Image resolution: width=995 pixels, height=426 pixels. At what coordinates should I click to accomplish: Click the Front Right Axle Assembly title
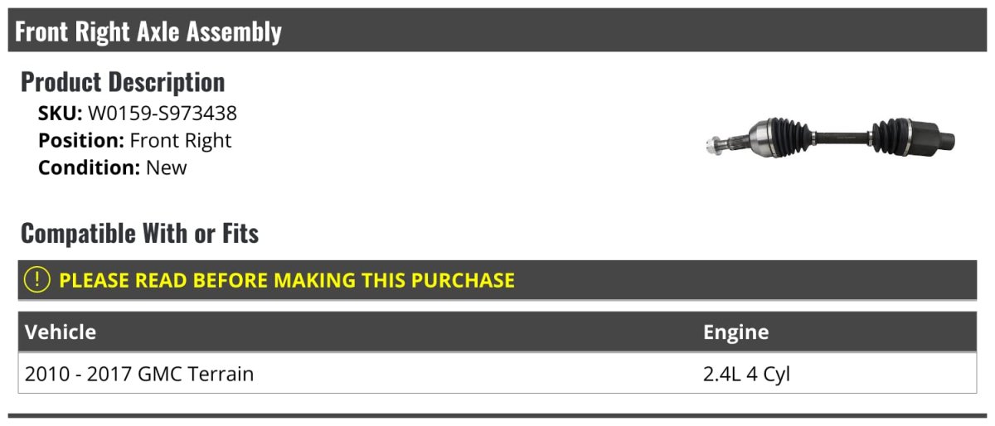coord(149,31)
